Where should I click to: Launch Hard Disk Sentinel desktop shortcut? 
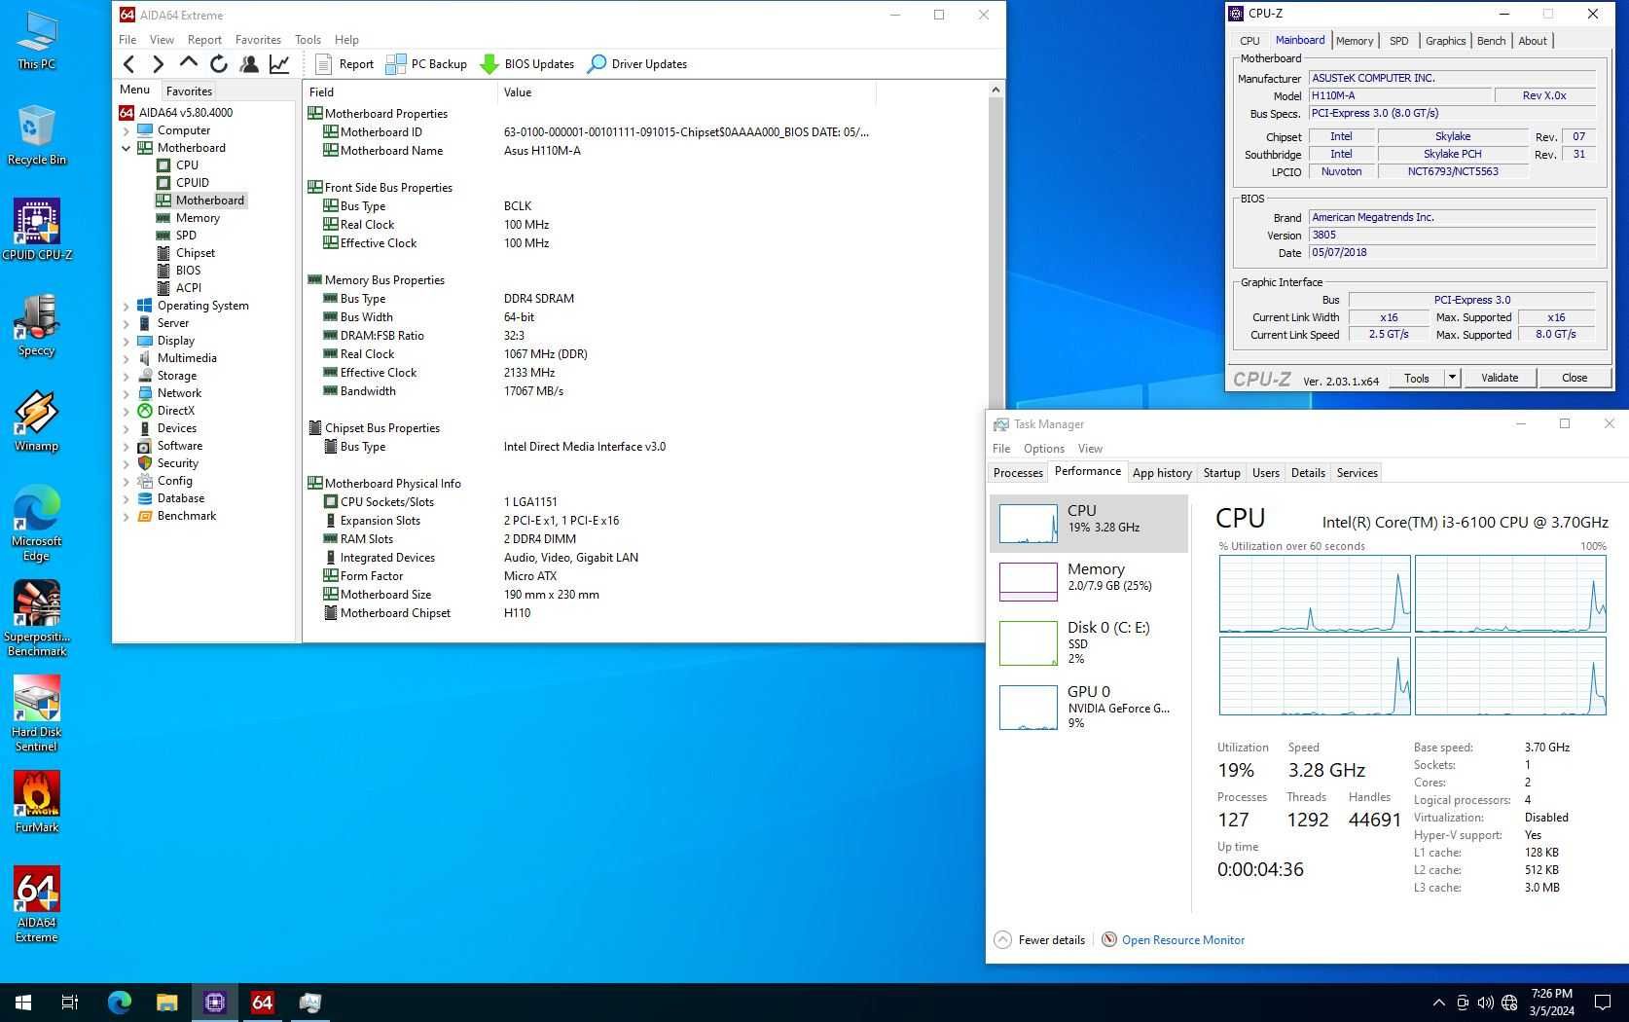(37, 714)
